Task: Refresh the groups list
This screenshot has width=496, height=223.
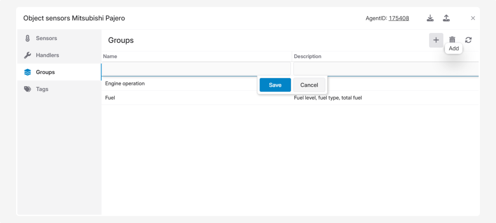Action: point(468,40)
